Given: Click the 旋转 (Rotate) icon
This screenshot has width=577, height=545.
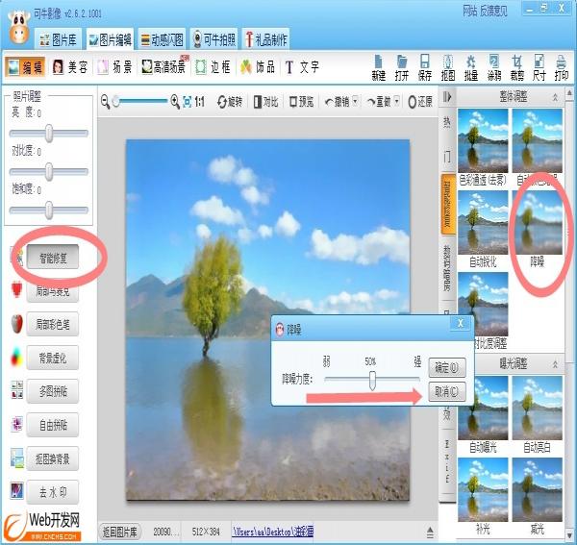Looking at the screenshot, I should coord(230,101).
